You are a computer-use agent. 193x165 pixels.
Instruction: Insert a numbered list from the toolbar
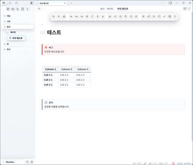tap(136, 17)
